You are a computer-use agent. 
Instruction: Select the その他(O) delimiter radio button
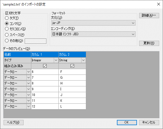tap(7, 40)
